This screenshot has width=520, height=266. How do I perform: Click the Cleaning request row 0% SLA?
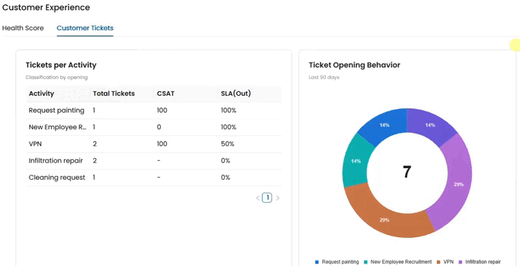tap(226, 178)
